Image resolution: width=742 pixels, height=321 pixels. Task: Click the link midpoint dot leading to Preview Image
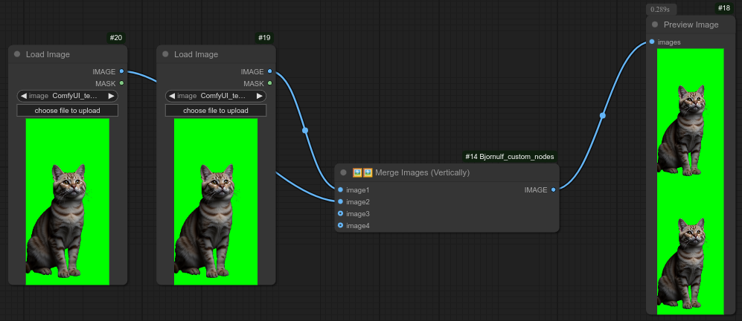[602, 115]
